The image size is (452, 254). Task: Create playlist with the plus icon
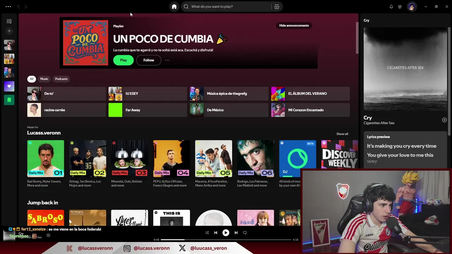[9, 31]
